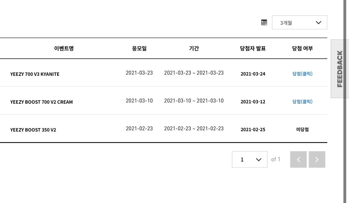The width and height of the screenshot is (349, 203).
Task: Select the YEEZY 700 V3 KYANITE event name
Action: (35, 74)
